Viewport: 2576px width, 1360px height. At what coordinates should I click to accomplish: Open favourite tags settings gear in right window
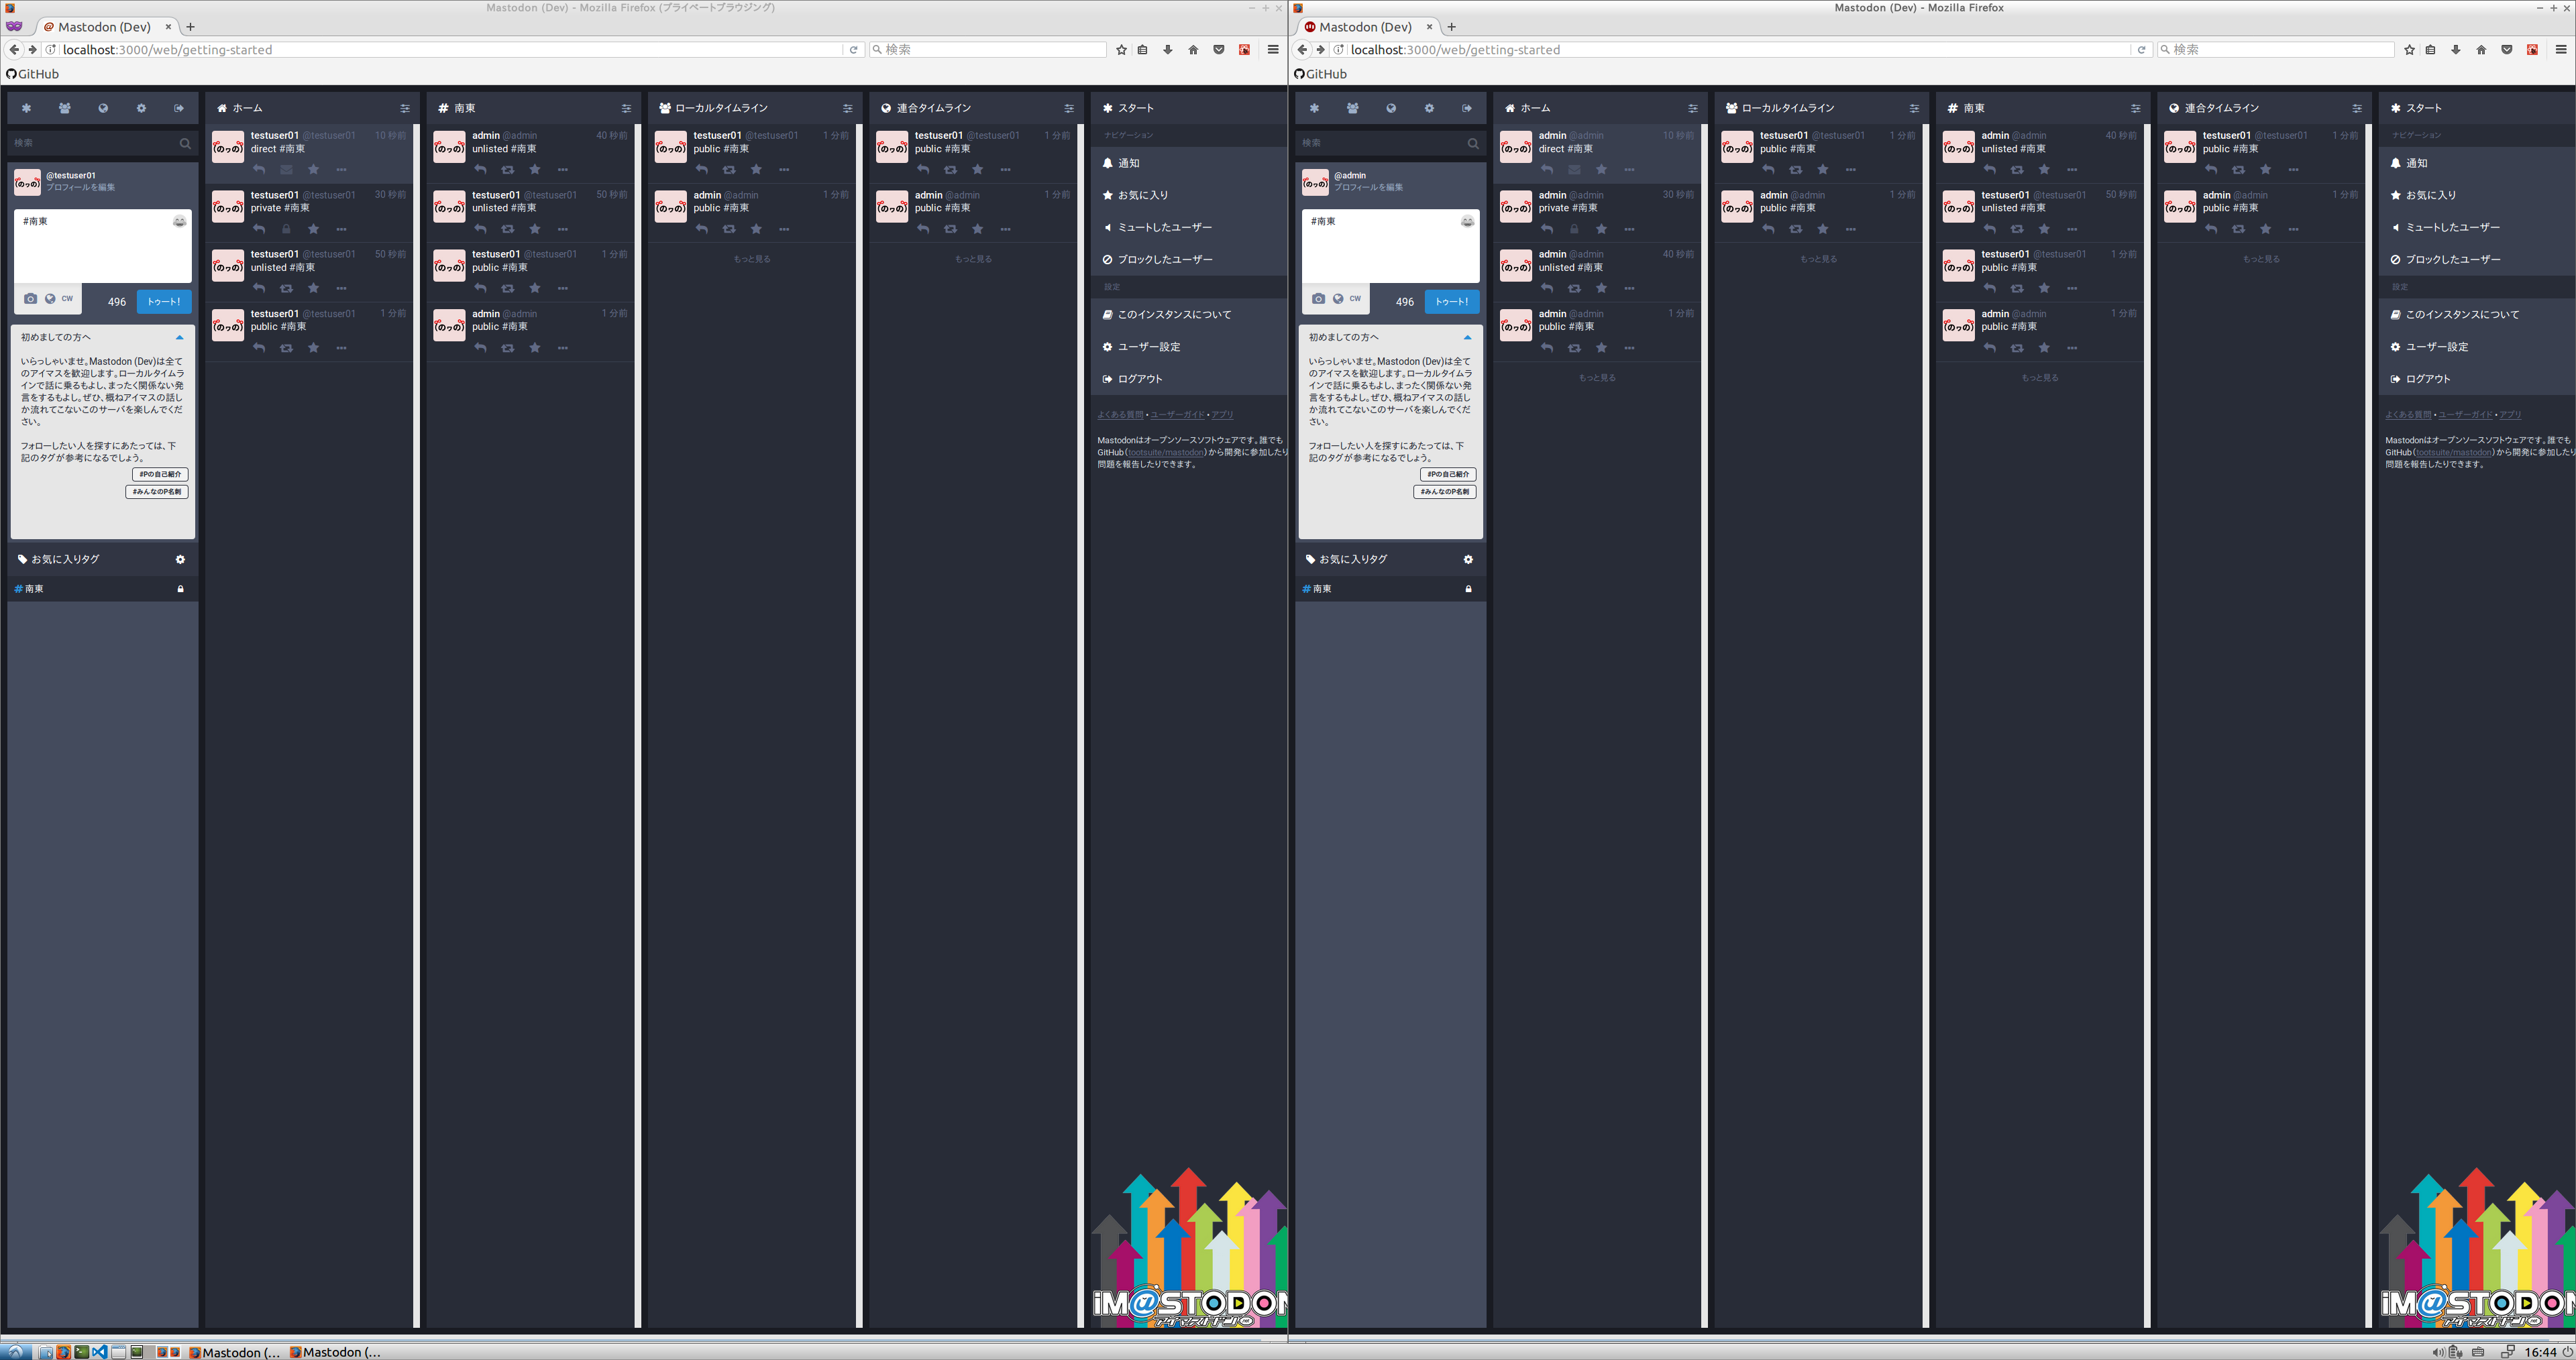click(x=1468, y=560)
